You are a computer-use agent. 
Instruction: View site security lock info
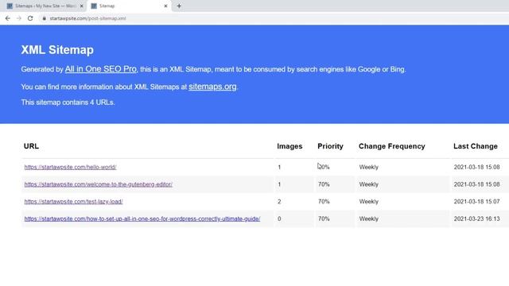45,18
